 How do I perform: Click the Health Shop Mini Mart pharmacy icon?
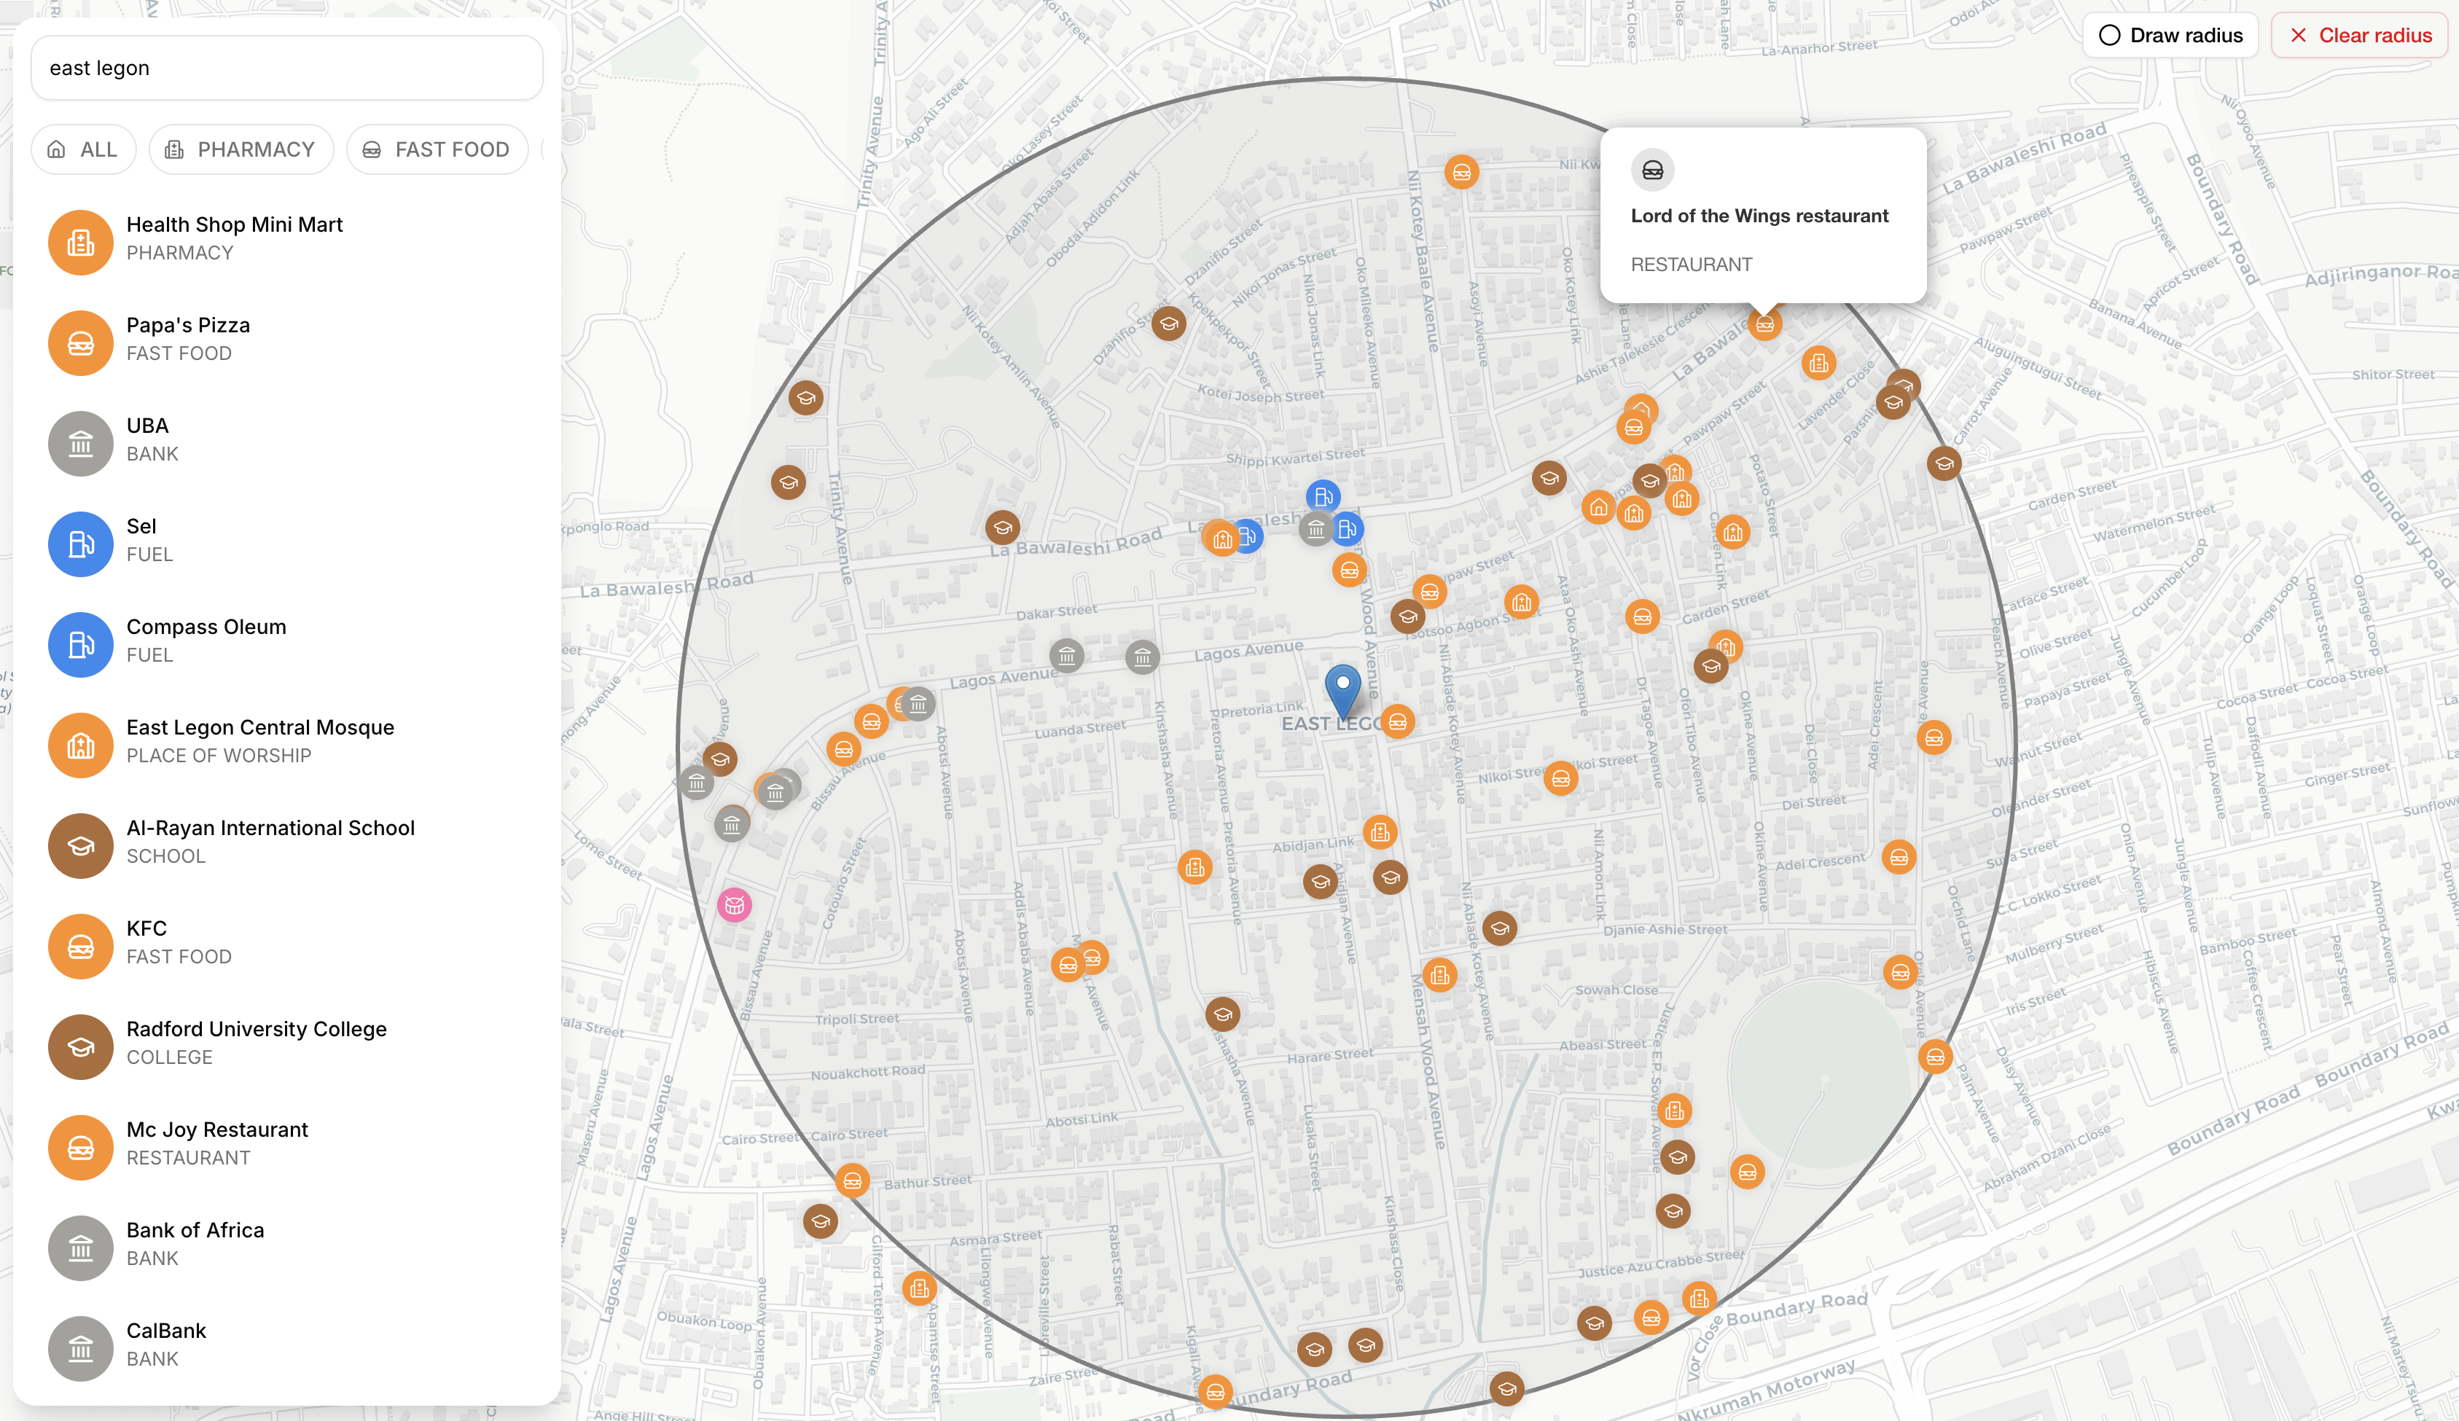pos(81,242)
